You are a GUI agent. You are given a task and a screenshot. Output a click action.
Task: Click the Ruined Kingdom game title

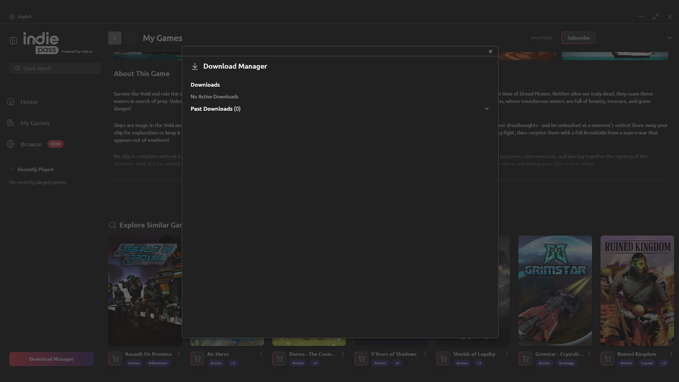(x=637, y=354)
